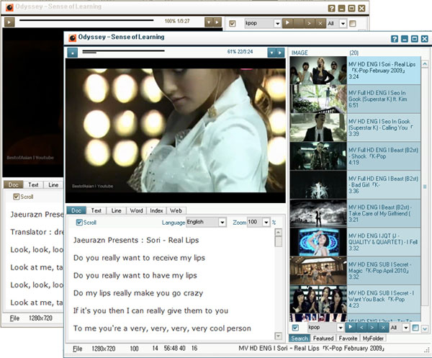Viewport: 432px width, 358px height.
Task: Switch to the Text tab in front window
Action: click(x=96, y=210)
